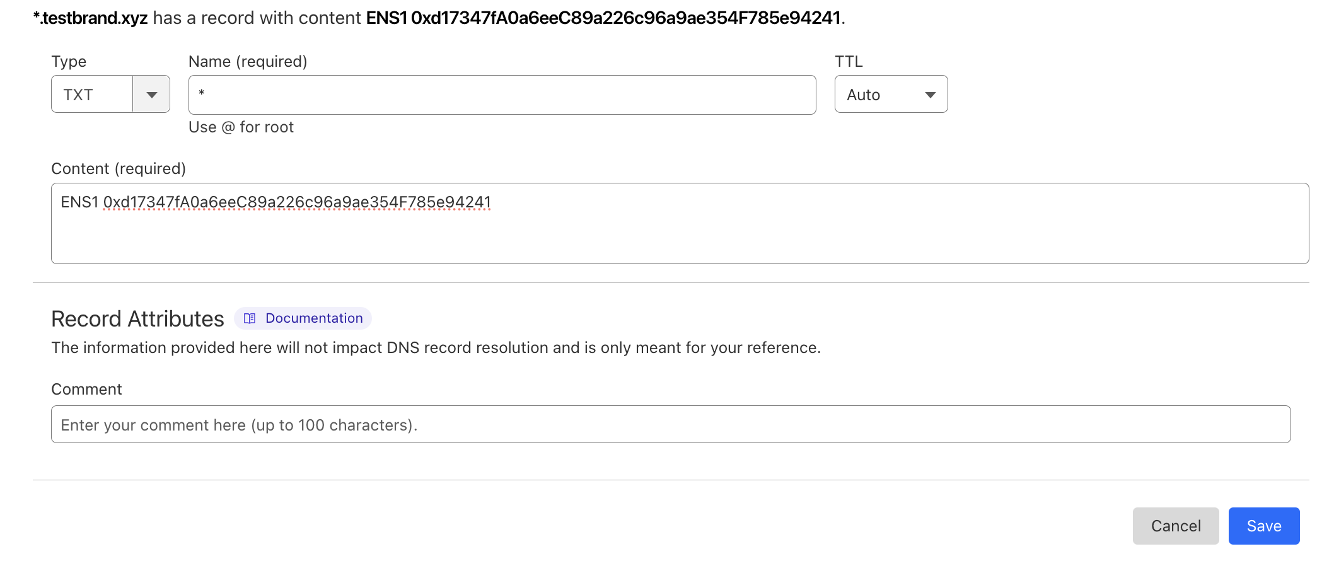Image resolution: width=1334 pixels, height=561 pixels.
Task: Focus the Name input with asterisk
Action: coord(501,95)
